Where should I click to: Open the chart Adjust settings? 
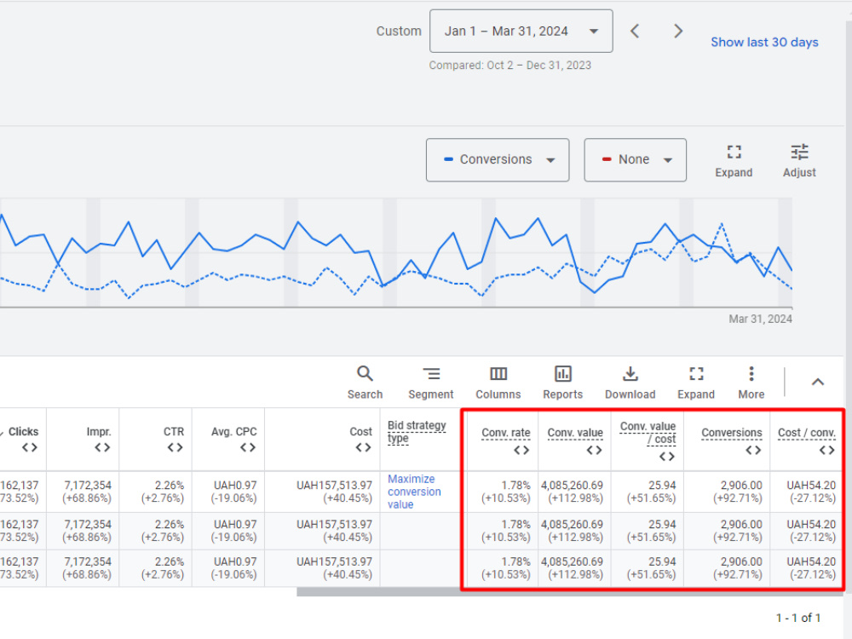[799, 161]
